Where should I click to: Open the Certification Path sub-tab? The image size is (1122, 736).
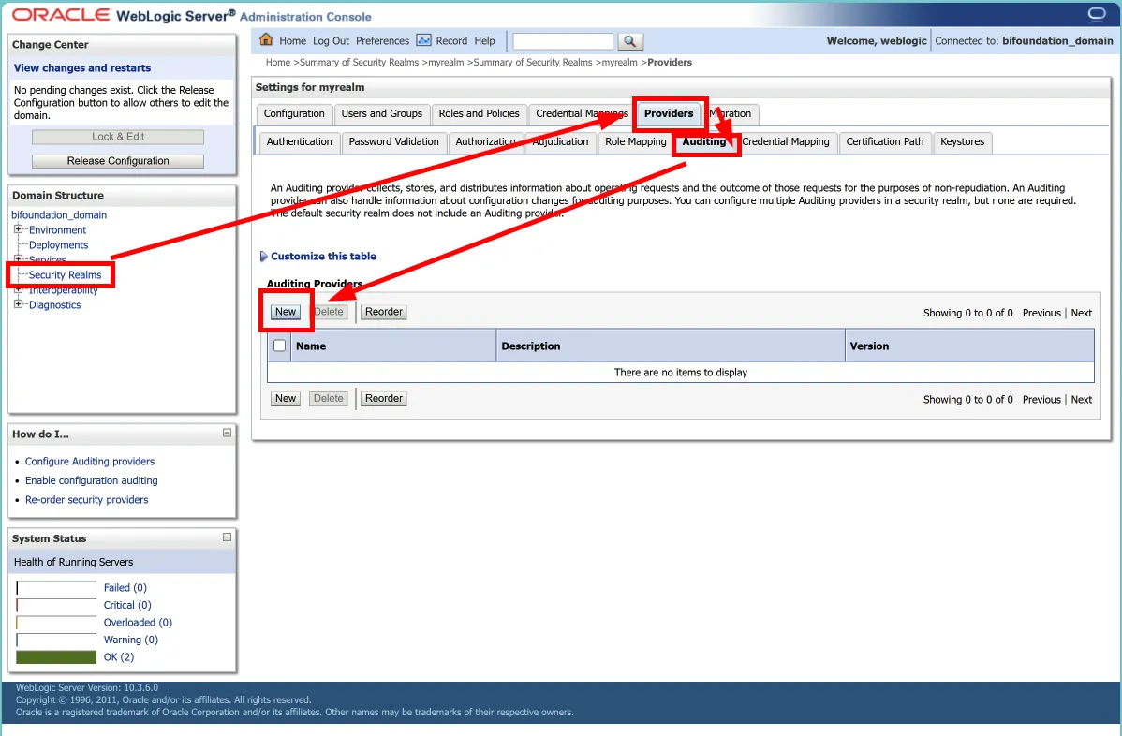click(x=884, y=141)
